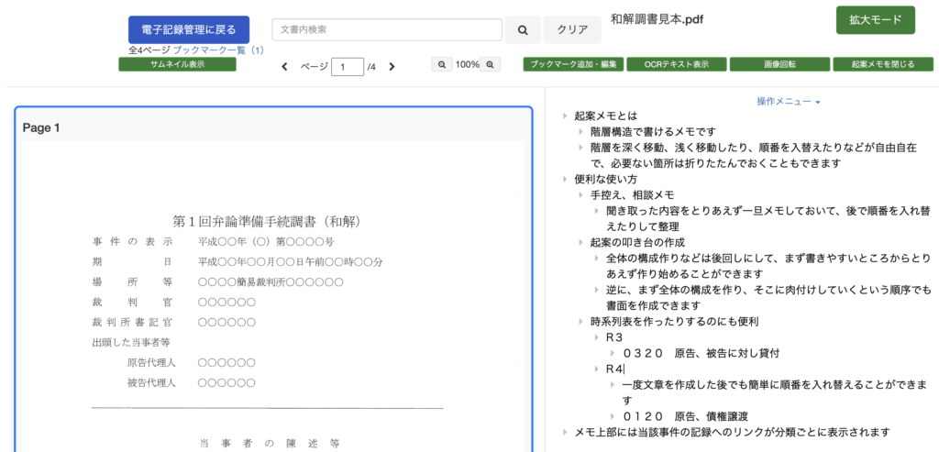The image size is (939, 452).
Task: Click the zoom in magnifier icon
Action: [491, 65]
